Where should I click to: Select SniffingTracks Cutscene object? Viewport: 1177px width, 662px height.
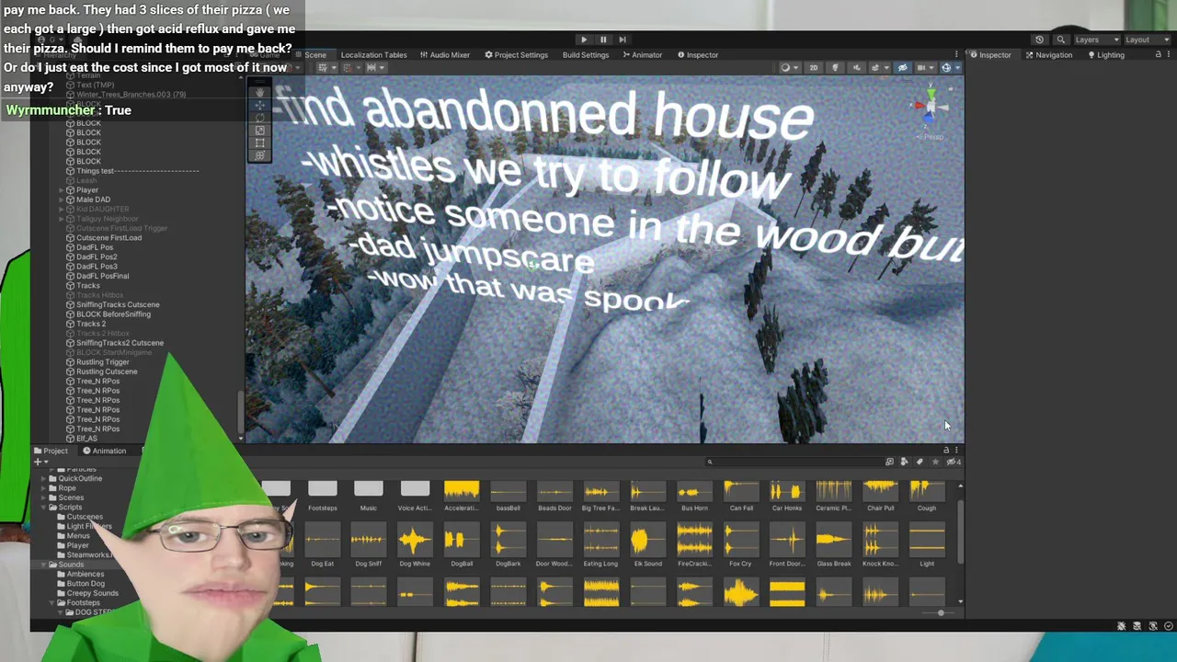[118, 304]
